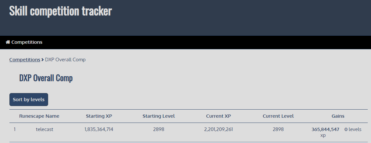Viewport: 371px width, 143px height.
Task: Open the Competitions navigation menu item
Action: click(27, 42)
